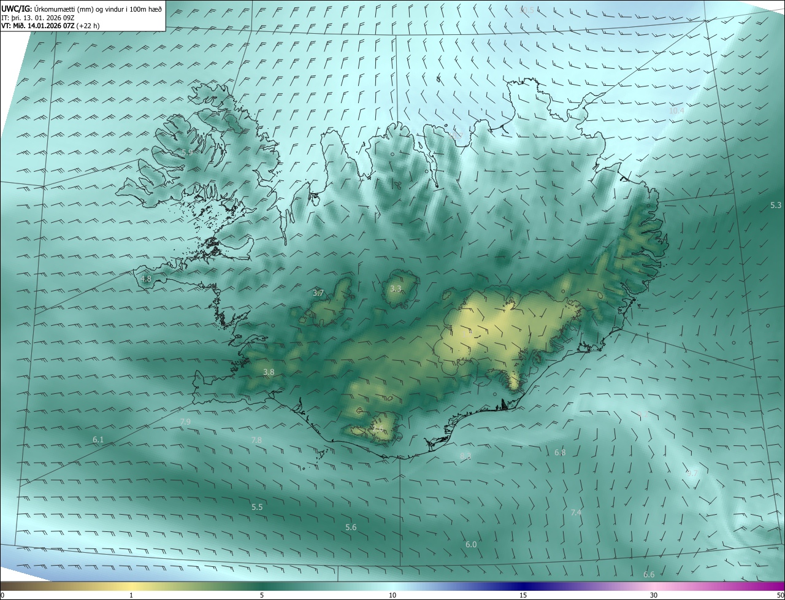Click the 3.3 value label on the map

[x=396, y=288]
